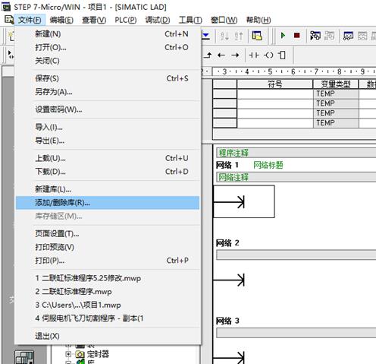Screen dimensions: 376x364
Task: Click the application document icon left of 文件
Action: click(9, 20)
